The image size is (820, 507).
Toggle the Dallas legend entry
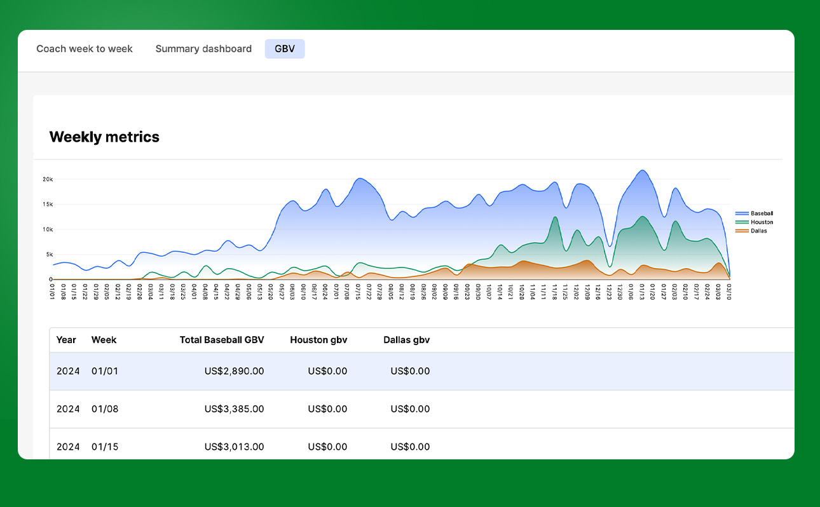pyautogui.click(x=758, y=231)
